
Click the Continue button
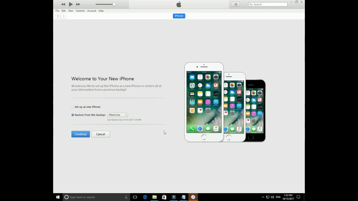(x=81, y=134)
